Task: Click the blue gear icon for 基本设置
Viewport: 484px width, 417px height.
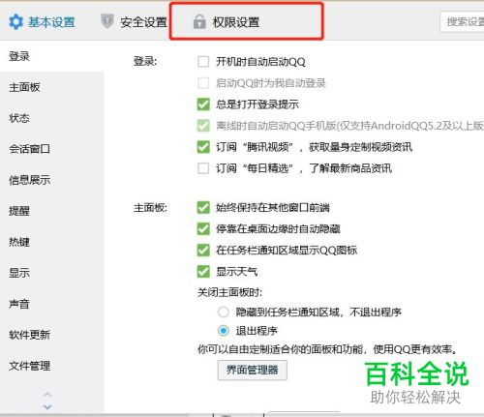Action: click(x=16, y=22)
